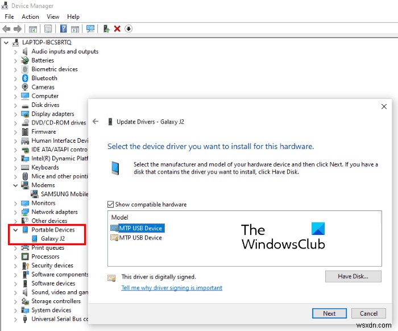Screen dimensions: 398x331
Task: Select SAMSUNG Mobile modem entry
Action: point(64,194)
